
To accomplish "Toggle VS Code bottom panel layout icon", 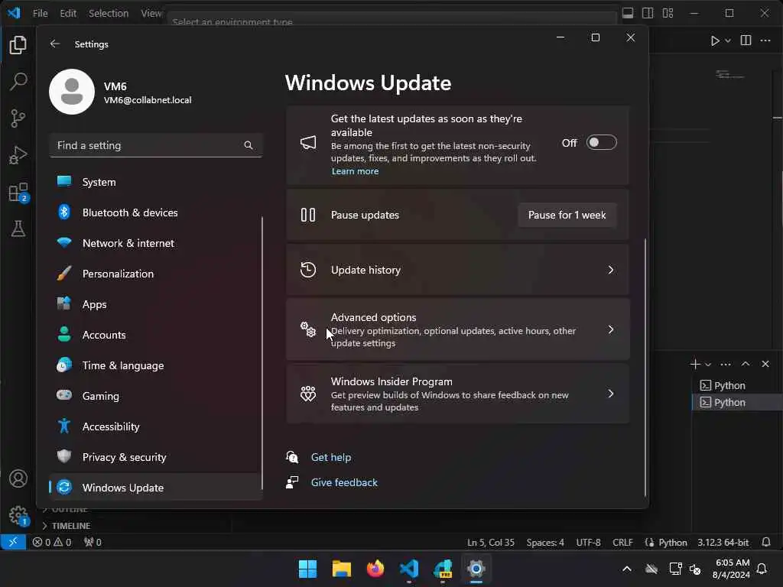I will pos(628,13).
